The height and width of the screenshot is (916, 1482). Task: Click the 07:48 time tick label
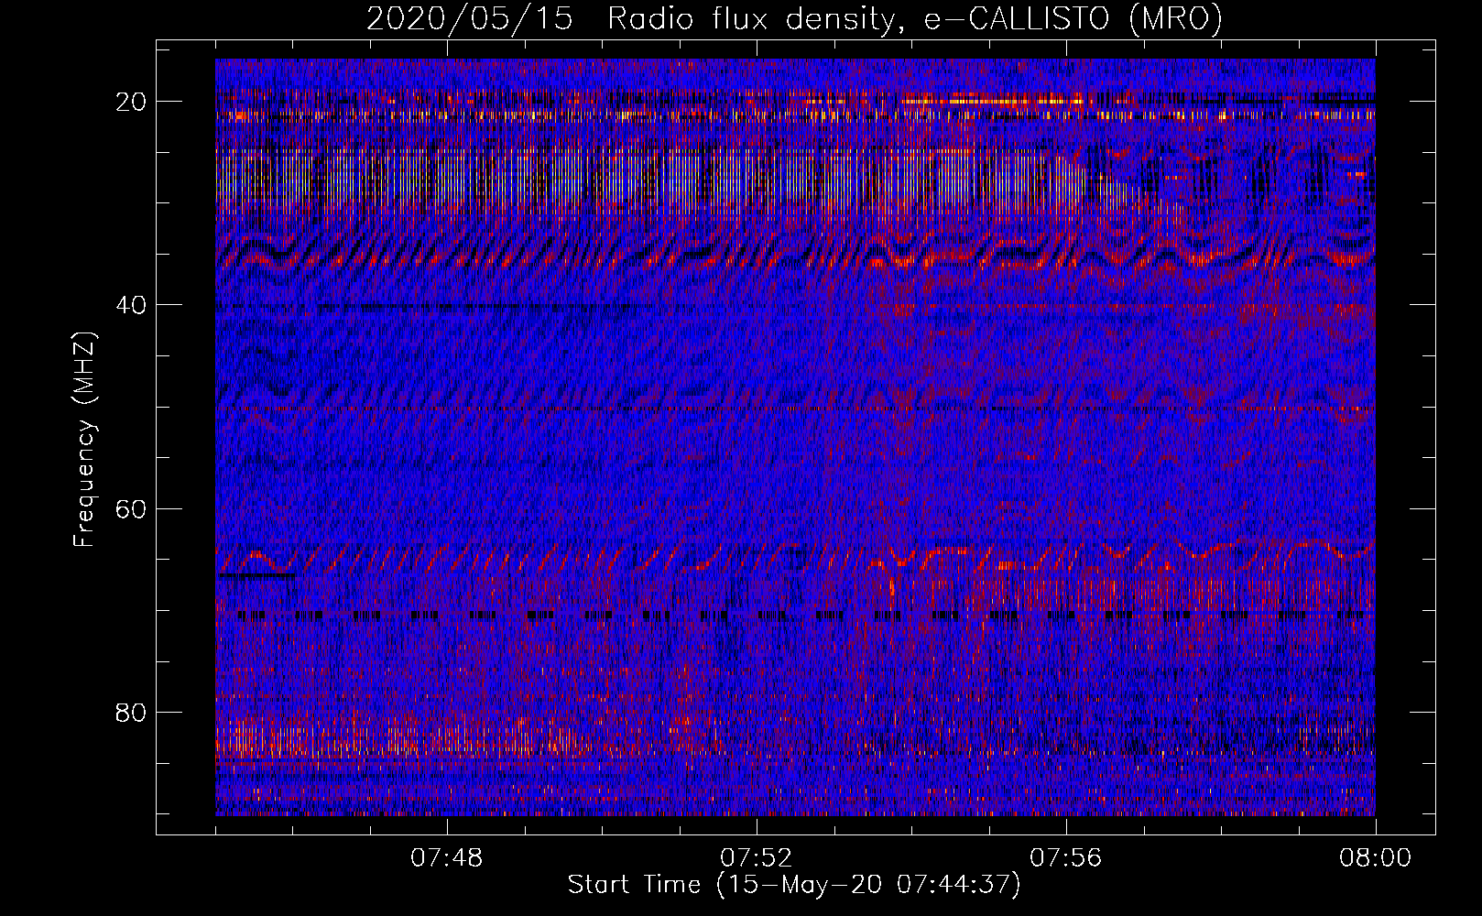(x=447, y=858)
